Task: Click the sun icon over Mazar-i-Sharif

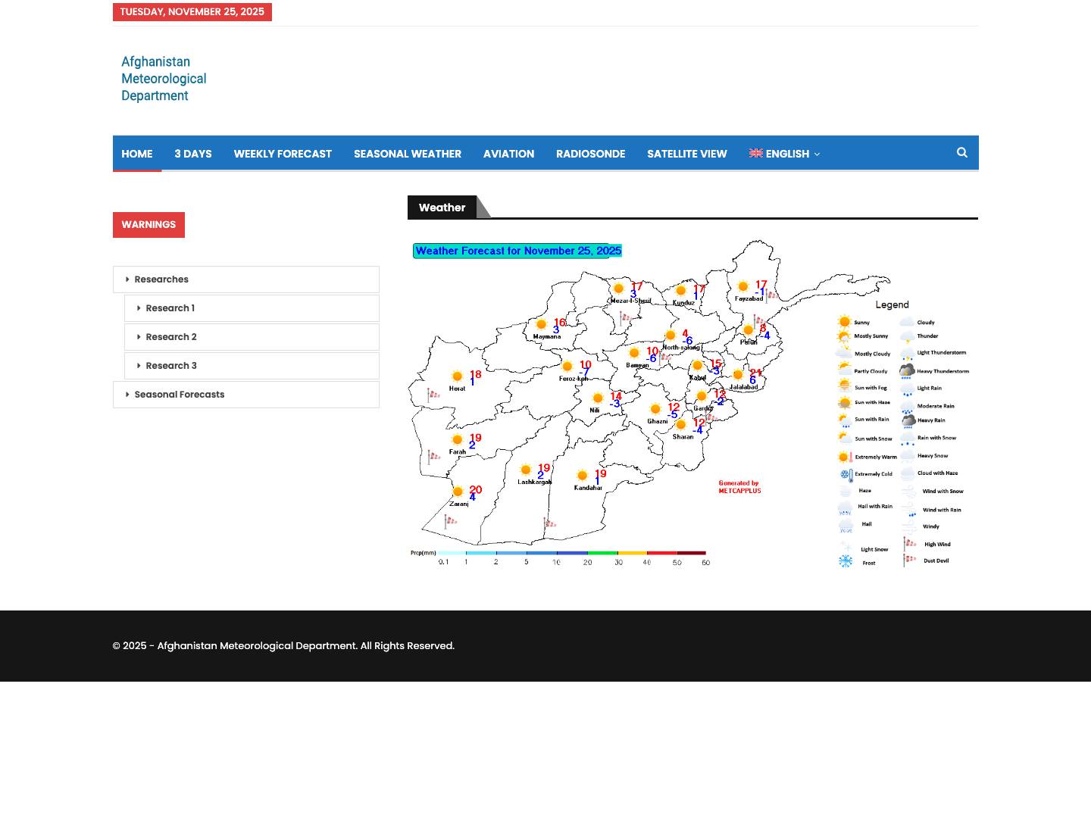Action: tap(618, 289)
